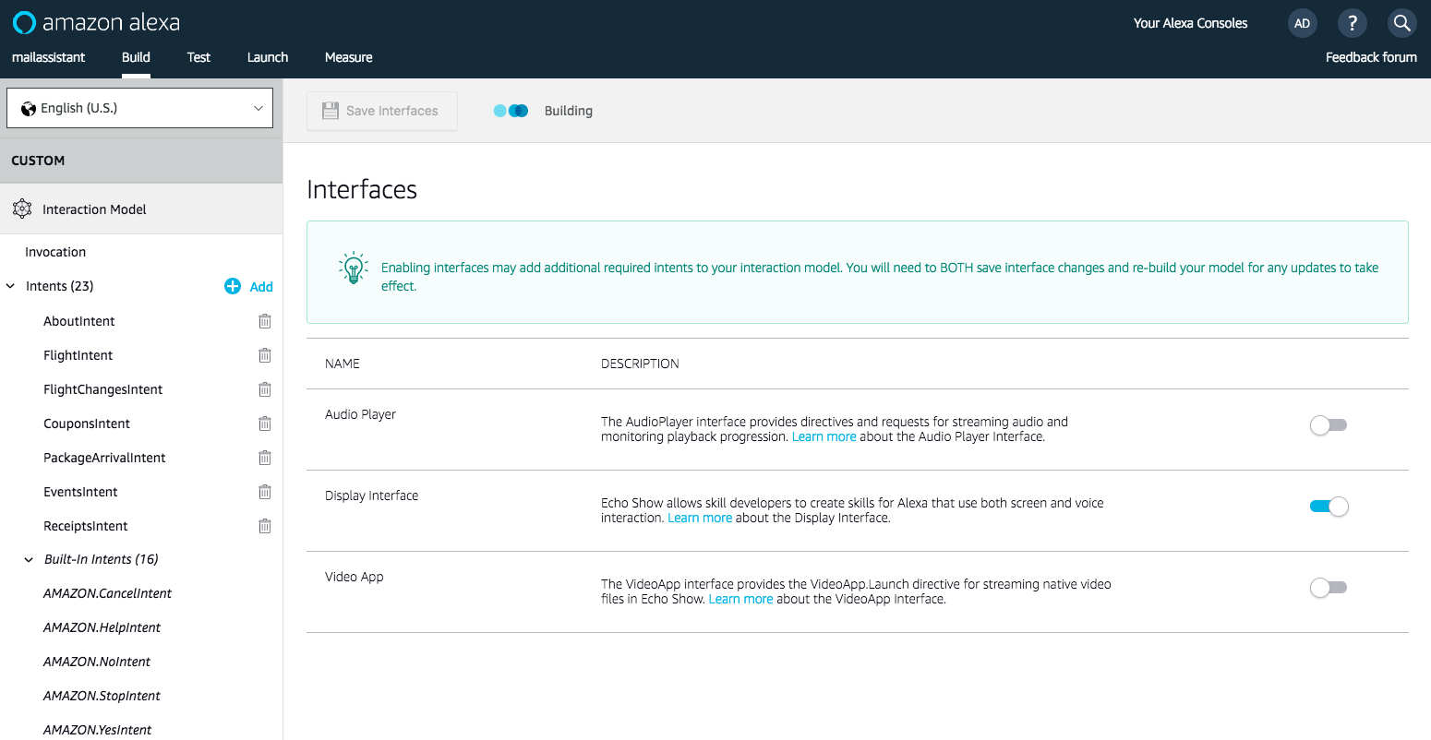Select CouponsIntent in the intents list
1431x740 pixels.
coord(87,424)
